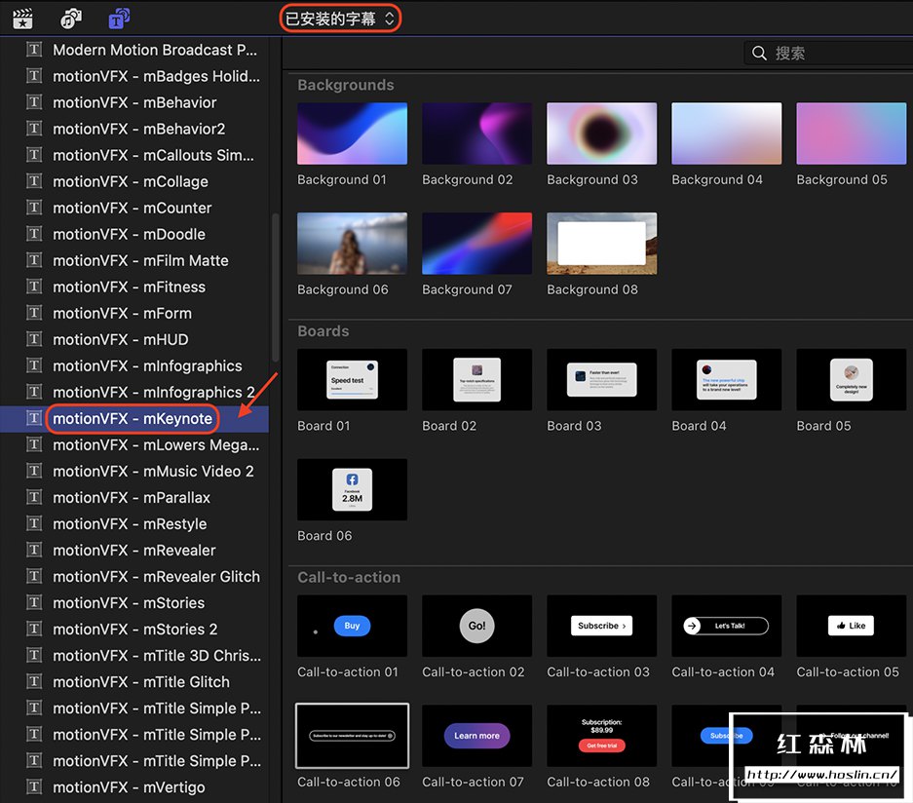Open motionVFX - mTitle 3D Chris... category
Viewport: 913px width, 803px height.
coord(134,656)
